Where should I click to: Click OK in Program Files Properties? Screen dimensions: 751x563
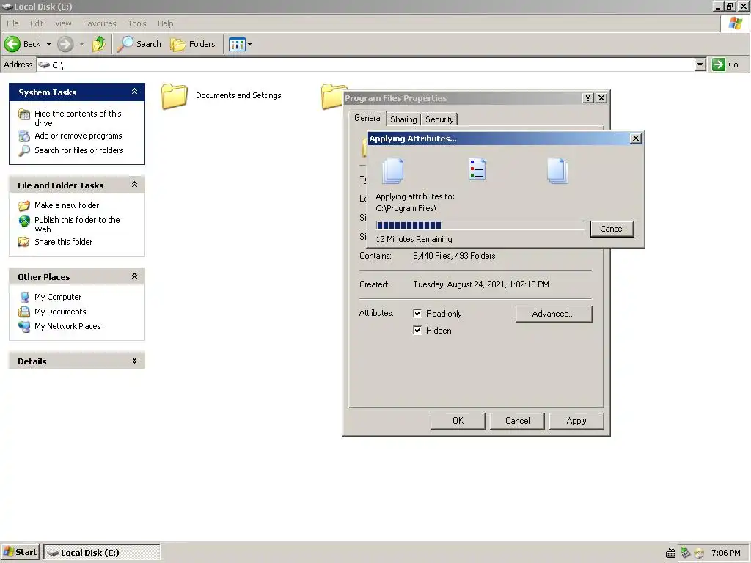[458, 421]
